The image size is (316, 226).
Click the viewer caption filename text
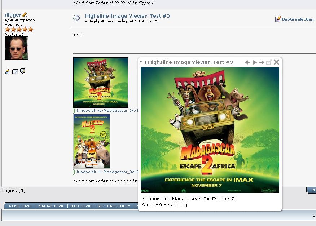(x=189, y=201)
